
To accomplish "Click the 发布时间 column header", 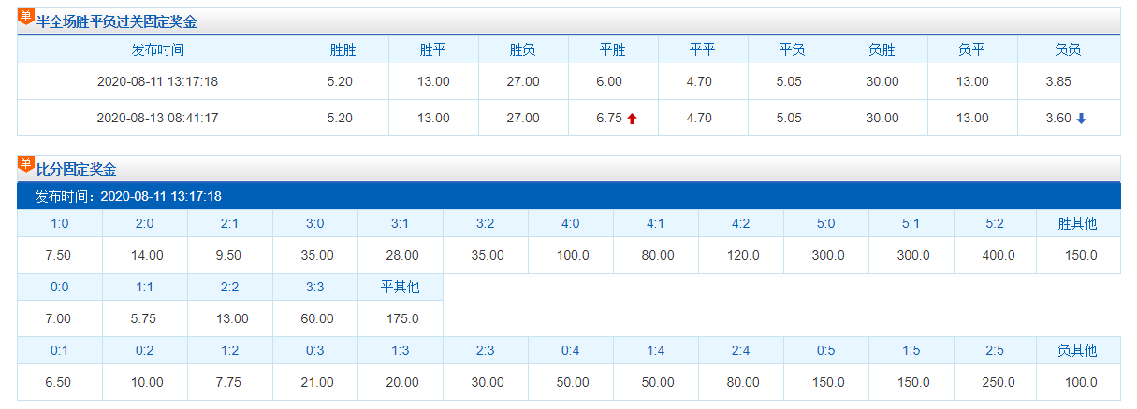I will (x=158, y=50).
